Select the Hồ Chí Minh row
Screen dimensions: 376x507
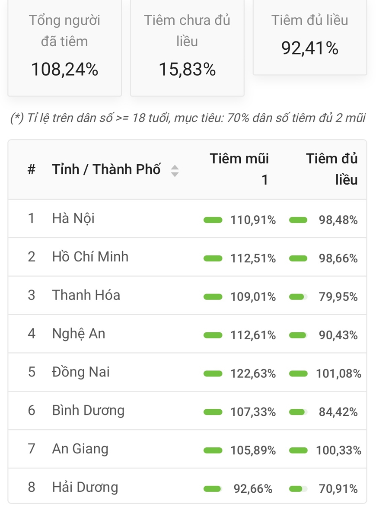pos(187,257)
